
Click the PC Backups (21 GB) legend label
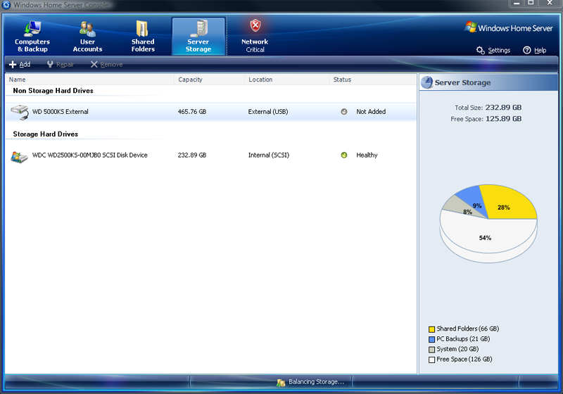[463, 338]
